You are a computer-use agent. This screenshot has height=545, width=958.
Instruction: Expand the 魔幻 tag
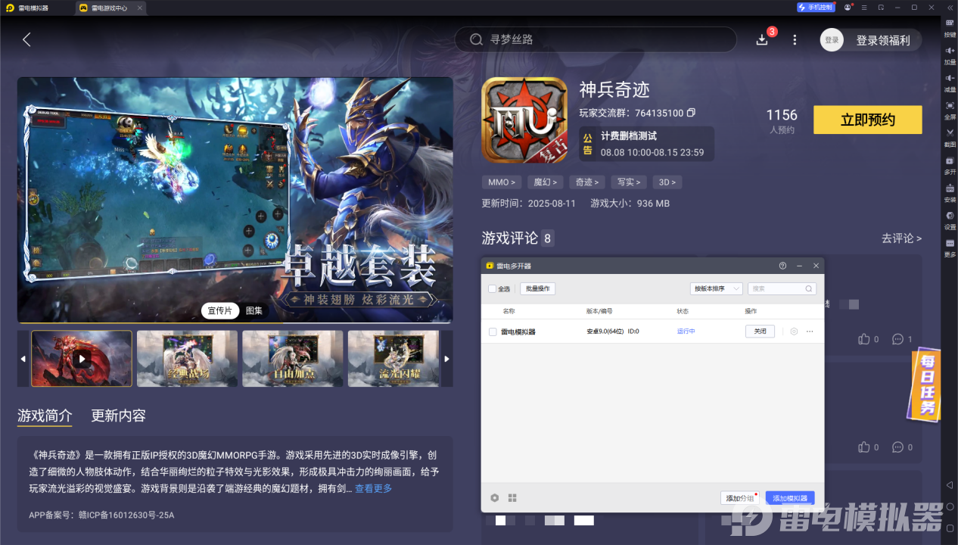point(545,182)
